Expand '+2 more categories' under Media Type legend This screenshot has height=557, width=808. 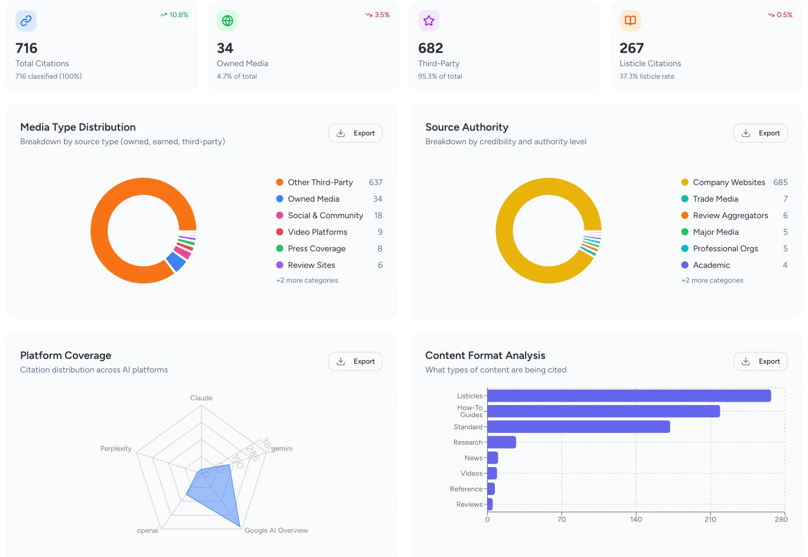point(307,280)
